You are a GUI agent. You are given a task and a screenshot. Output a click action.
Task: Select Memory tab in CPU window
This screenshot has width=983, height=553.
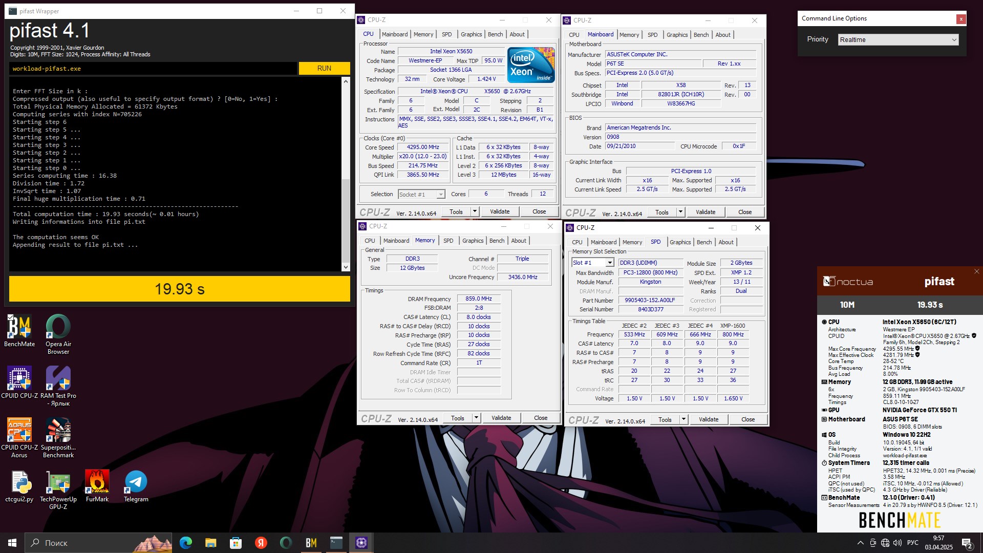pos(423,34)
